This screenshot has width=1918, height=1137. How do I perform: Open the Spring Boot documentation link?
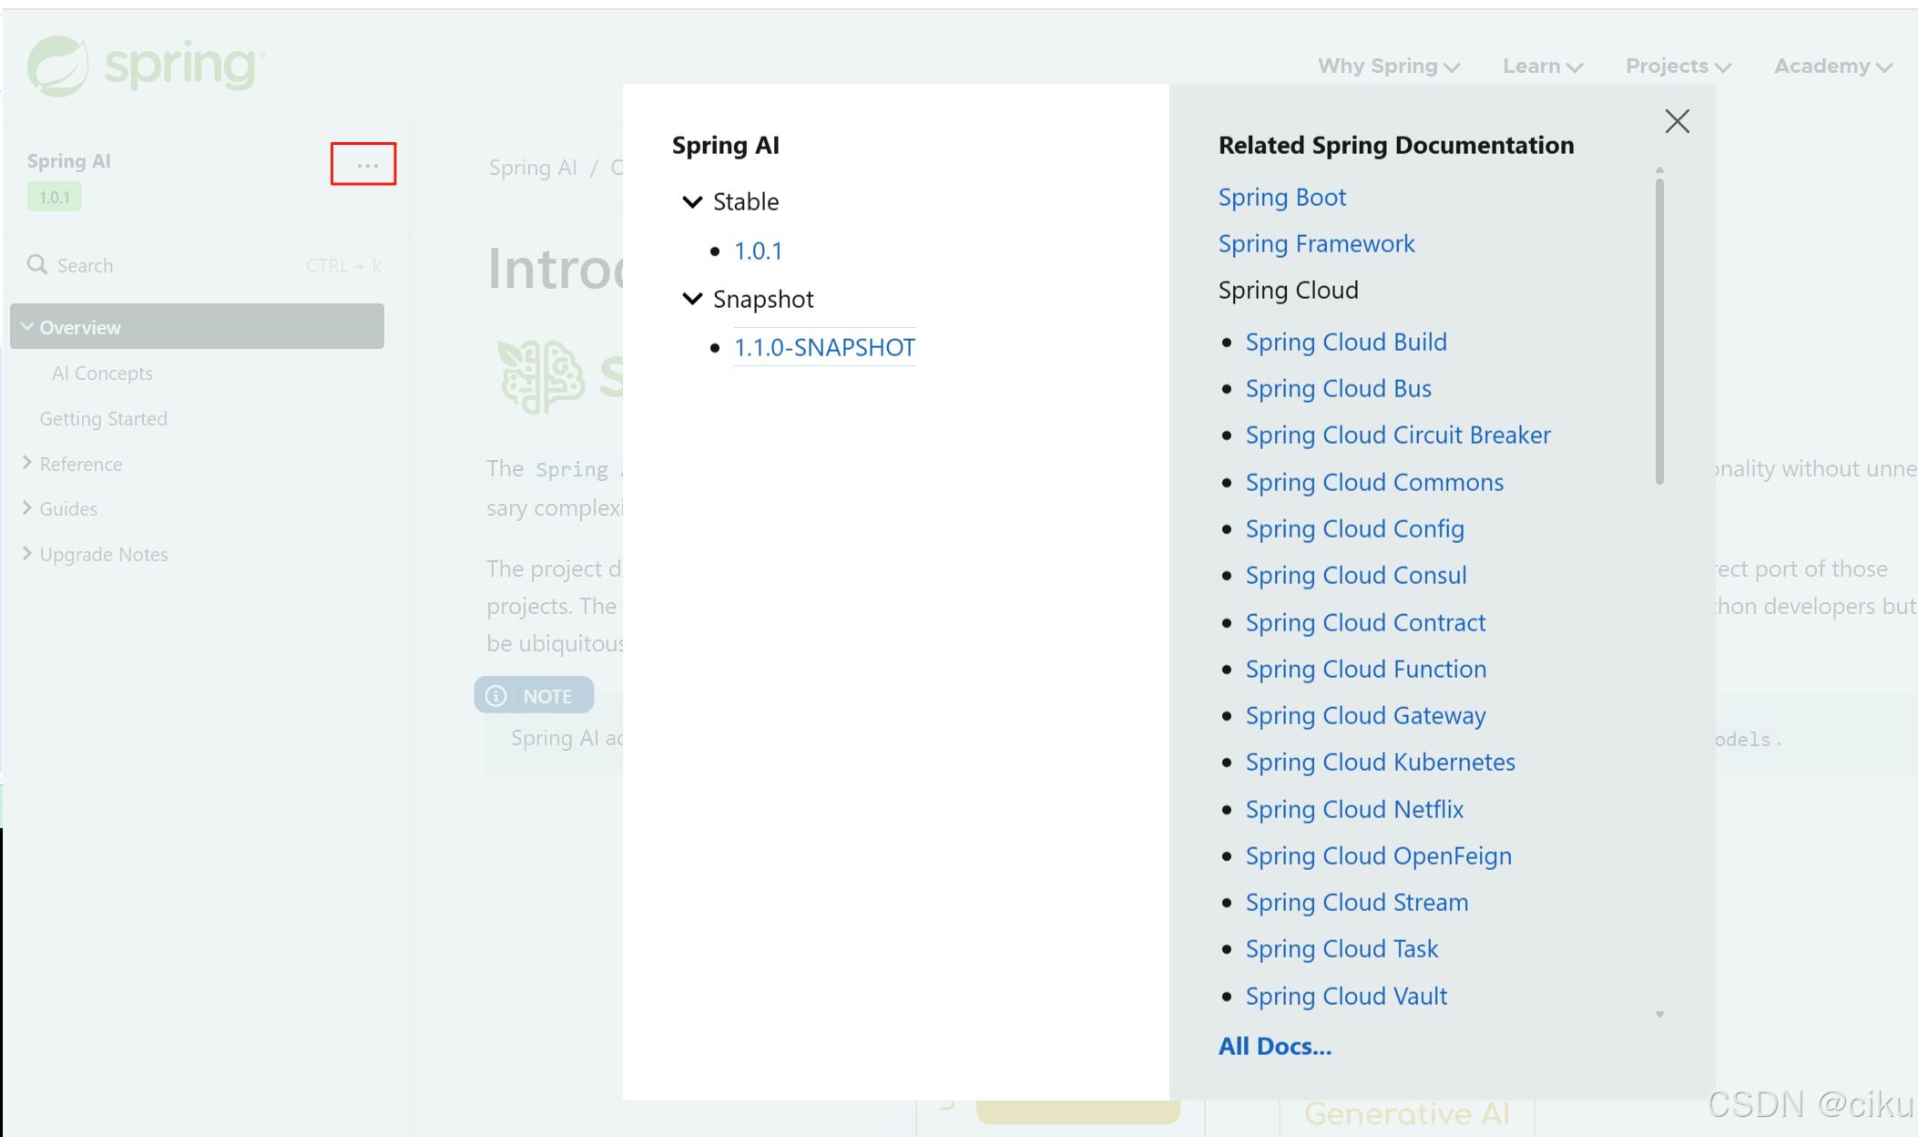[x=1282, y=197]
